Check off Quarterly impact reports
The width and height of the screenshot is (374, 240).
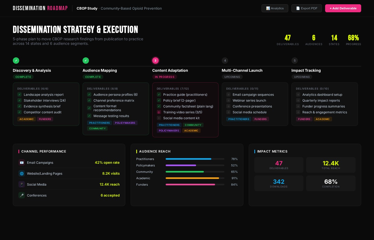298,100
